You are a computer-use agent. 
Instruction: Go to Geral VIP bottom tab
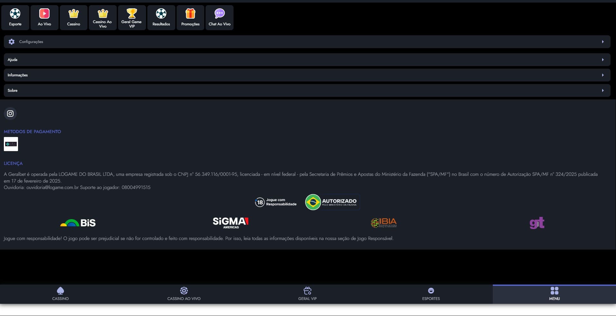pyautogui.click(x=308, y=294)
